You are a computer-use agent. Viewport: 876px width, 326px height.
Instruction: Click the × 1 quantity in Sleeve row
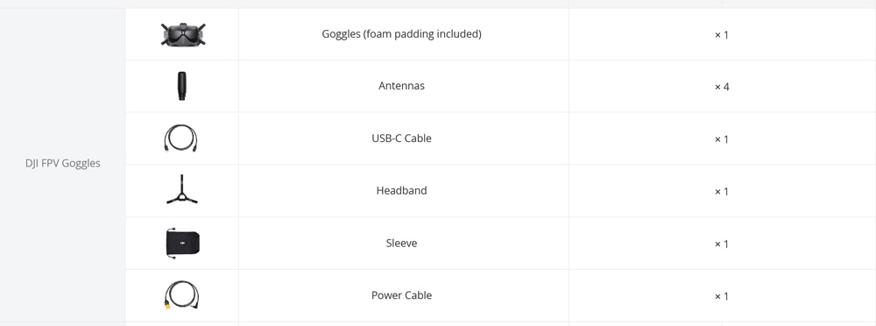[722, 244]
